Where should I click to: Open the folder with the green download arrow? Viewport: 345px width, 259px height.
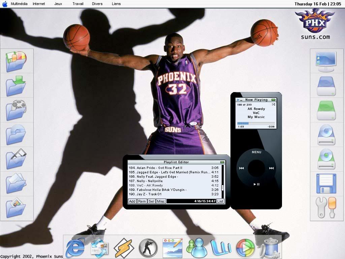pyautogui.click(x=16, y=86)
